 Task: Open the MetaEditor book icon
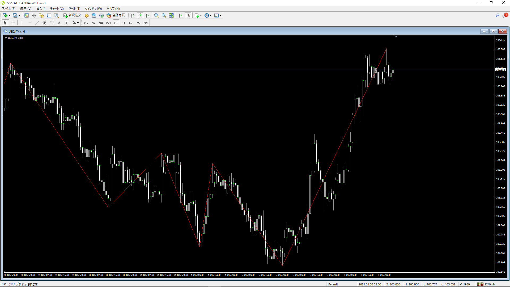[87, 15]
